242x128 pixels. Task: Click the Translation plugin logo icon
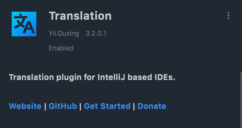[24, 24]
